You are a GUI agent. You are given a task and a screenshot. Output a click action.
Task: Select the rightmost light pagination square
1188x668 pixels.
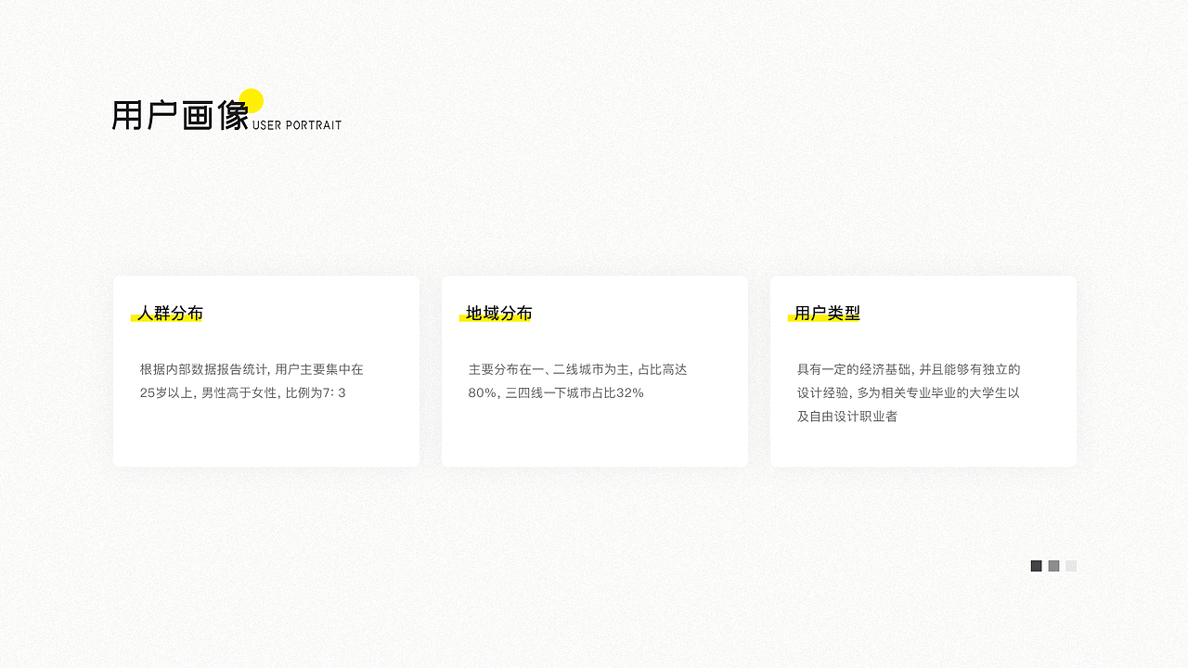(1071, 565)
